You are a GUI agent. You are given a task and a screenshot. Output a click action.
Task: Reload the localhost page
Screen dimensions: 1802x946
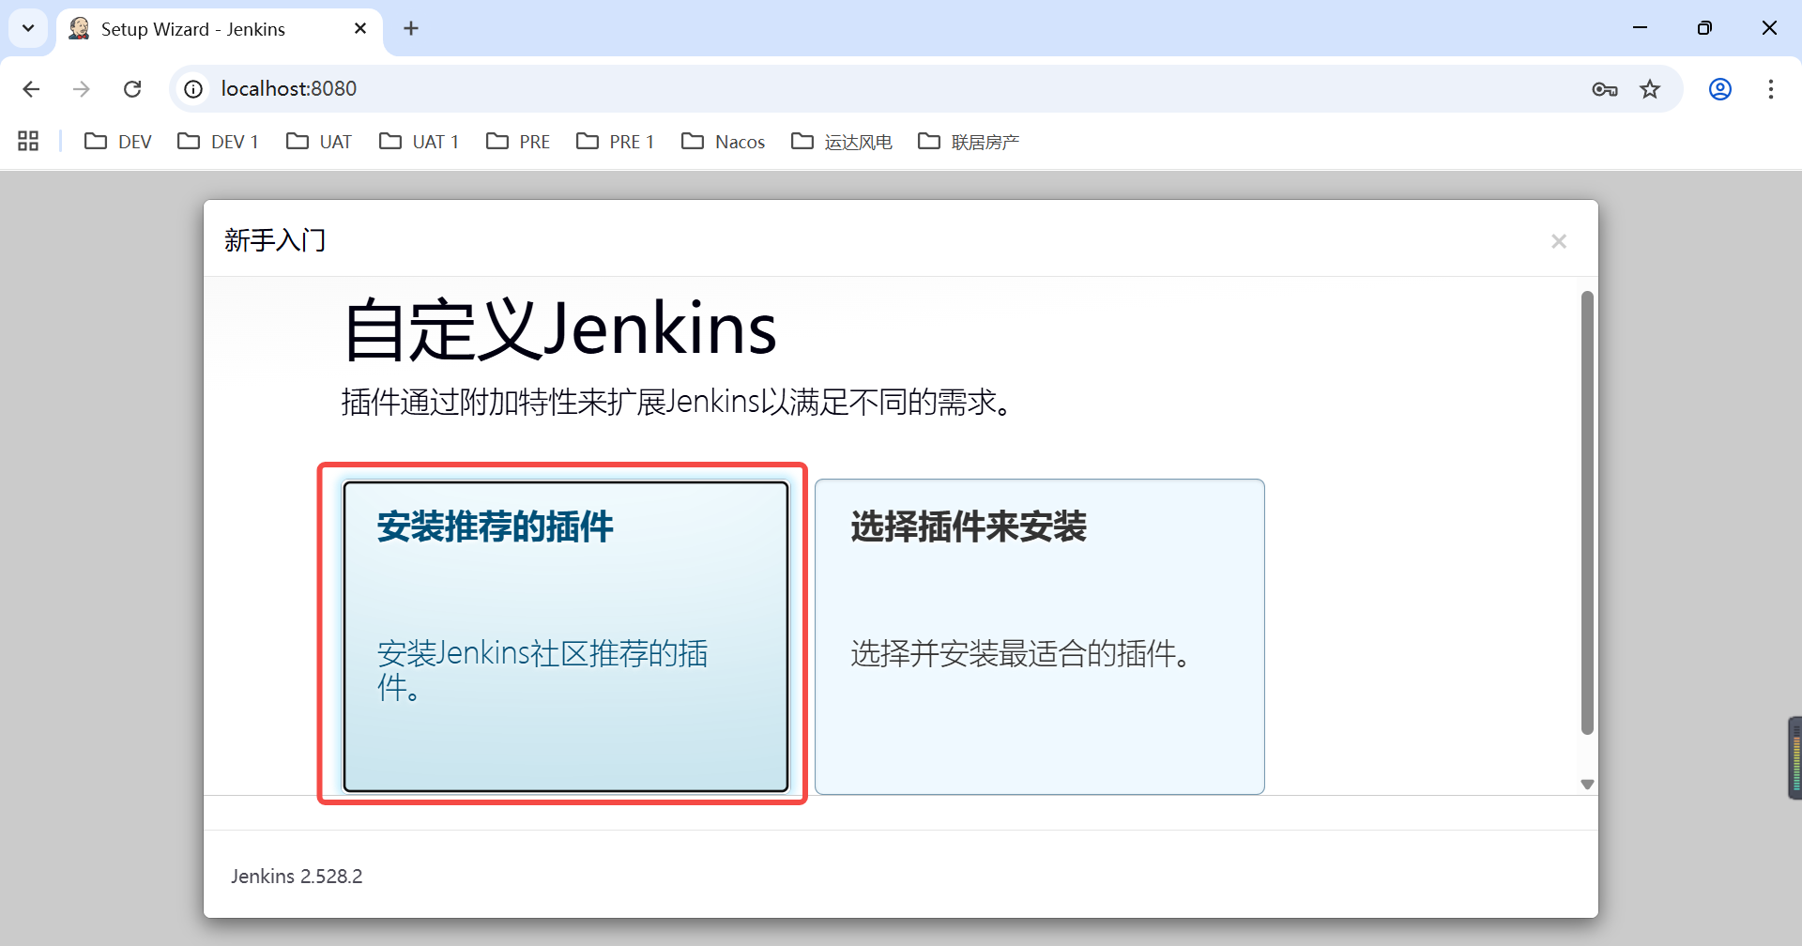coord(132,89)
